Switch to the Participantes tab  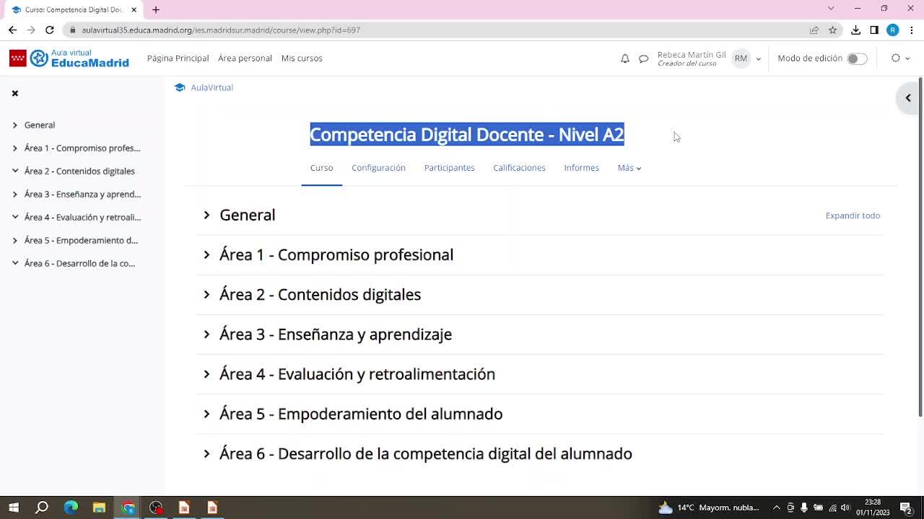[x=449, y=168]
